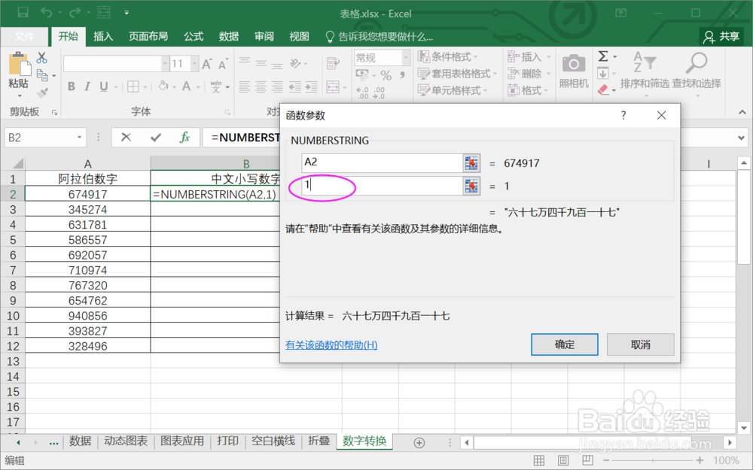Click the Cut scissors icon
This screenshot has width=753, height=470.
[x=42, y=58]
